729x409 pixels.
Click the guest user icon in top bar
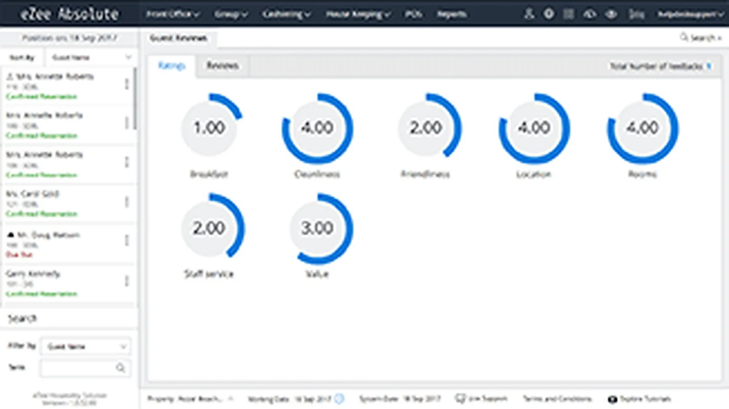529,14
